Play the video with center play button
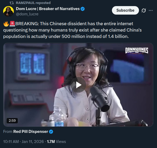The height and width of the screenshot is (148, 157). pyautogui.click(x=78, y=85)
